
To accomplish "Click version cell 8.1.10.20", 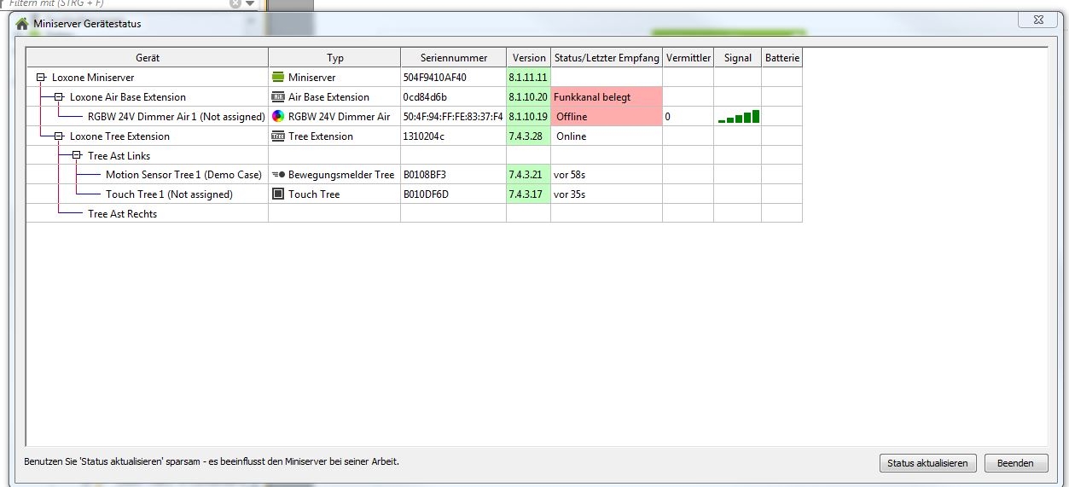I will click(x=529, y=97).
